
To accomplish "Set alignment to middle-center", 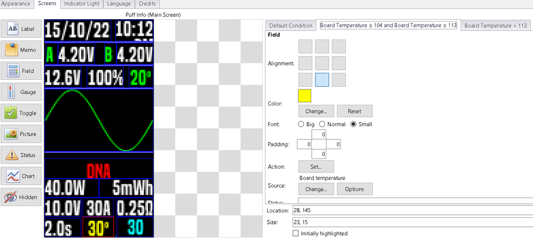I will [x=322, y=63].
